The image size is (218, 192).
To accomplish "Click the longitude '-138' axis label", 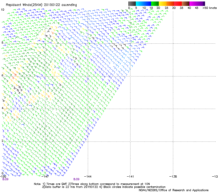I will click(173, 176).
